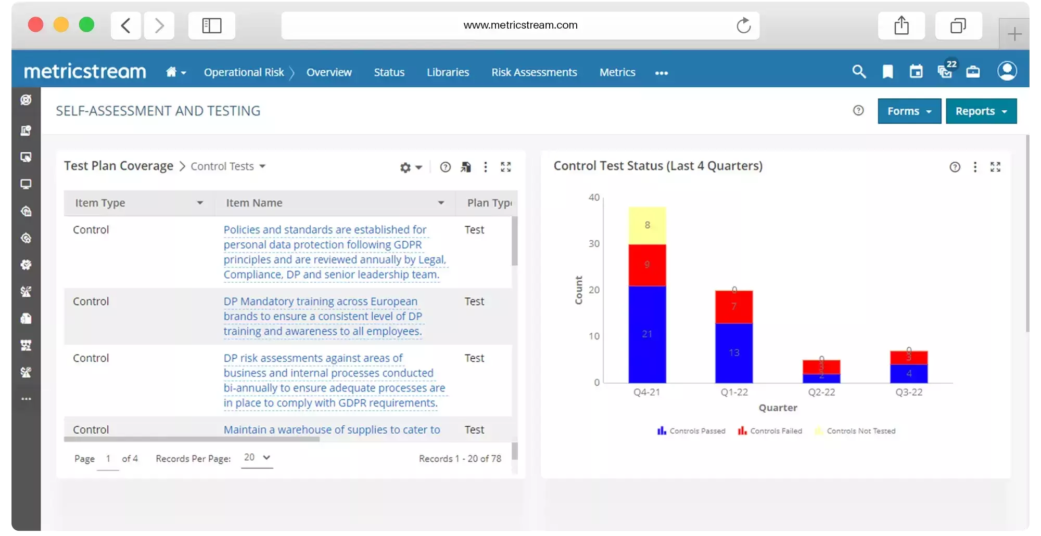Open help for Test Plan Coverage panel
1041x536 pixels.
click(445, 167)
